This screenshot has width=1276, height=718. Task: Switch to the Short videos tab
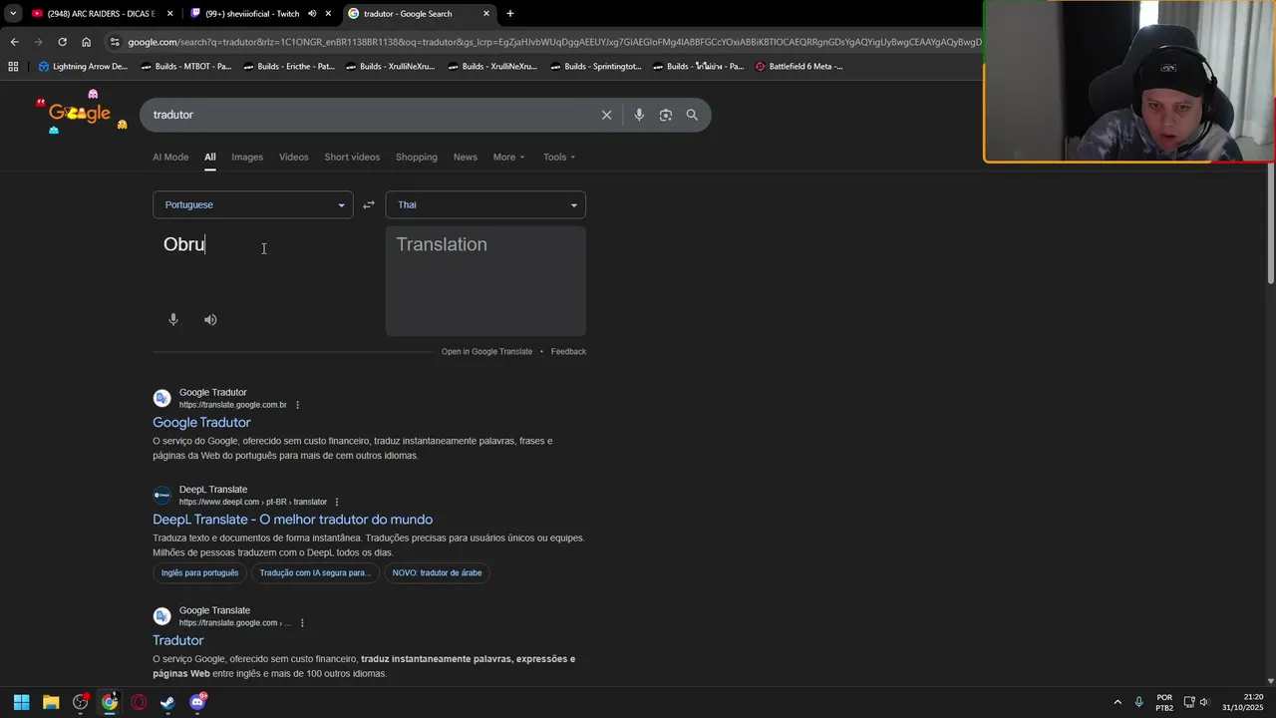coord(352,157)
